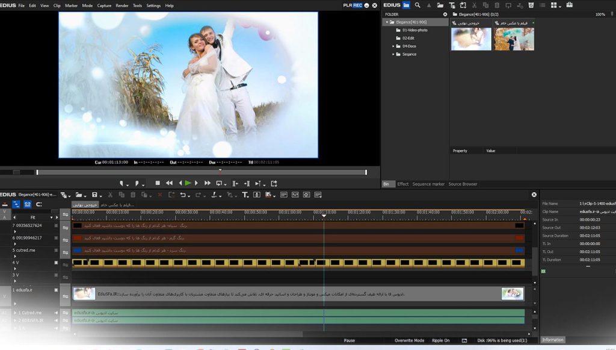
Task: Step to previous frame in player
Action: 180,183
